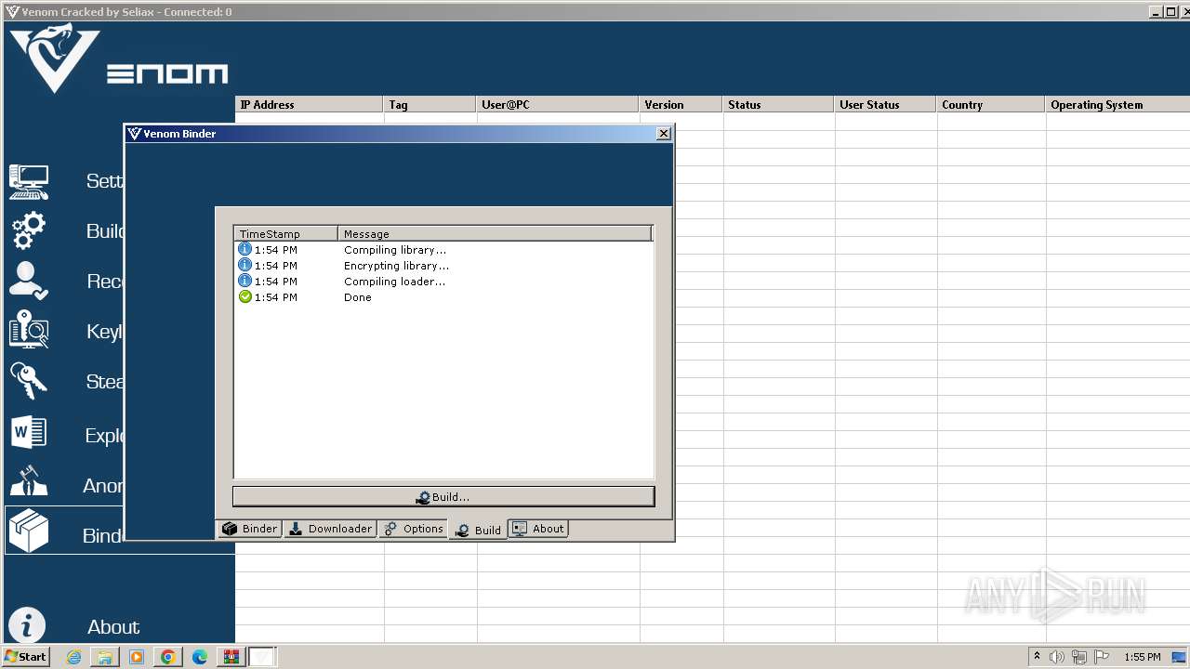Sort clients by User@PC column
Screen dimensions: 1190x669
[558, 105]
